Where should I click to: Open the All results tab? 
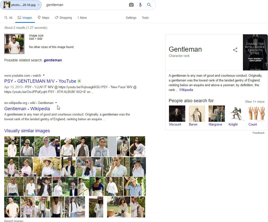point(8,18)
